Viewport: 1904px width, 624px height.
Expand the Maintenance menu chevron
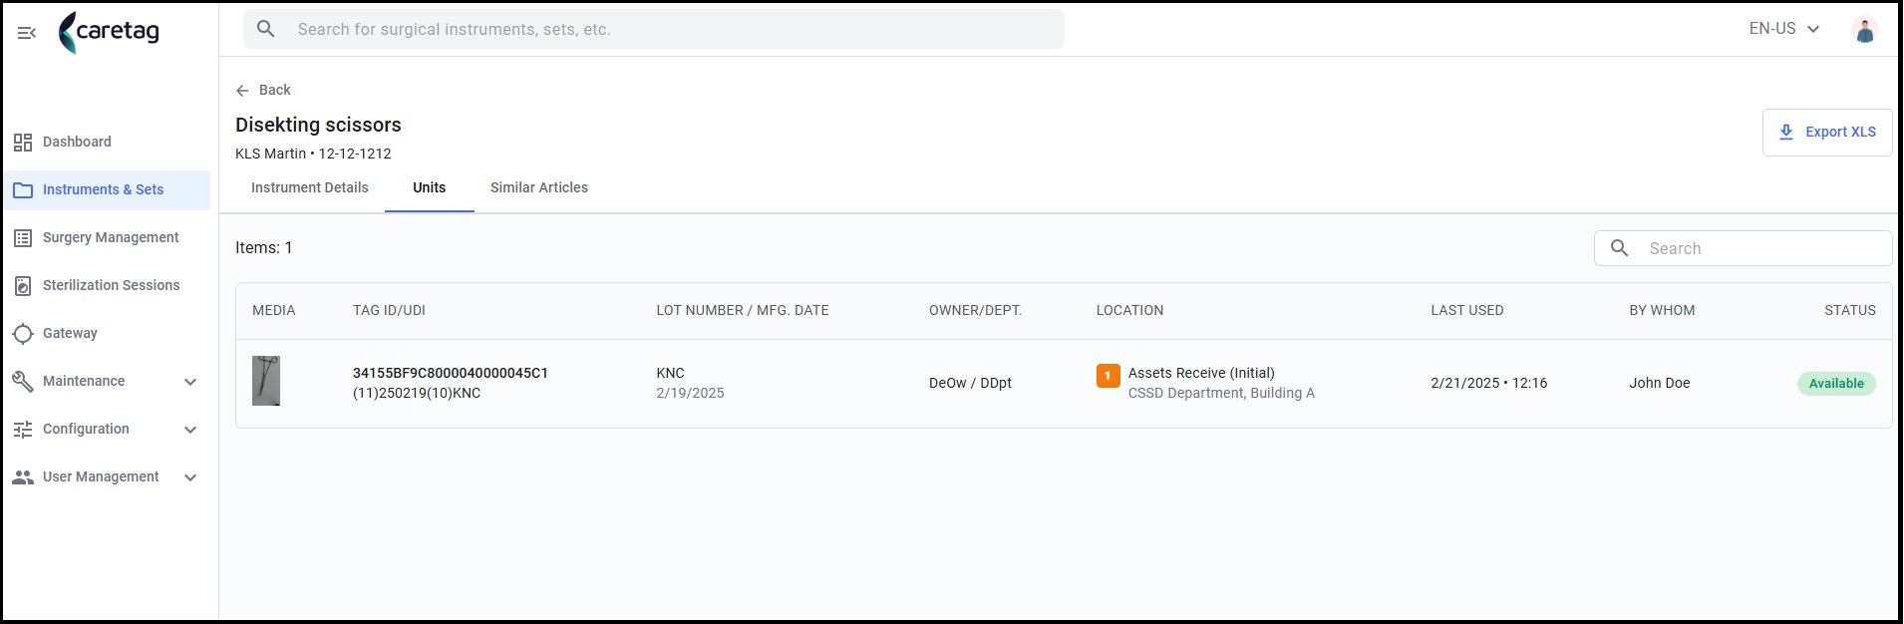pos(190,382)
